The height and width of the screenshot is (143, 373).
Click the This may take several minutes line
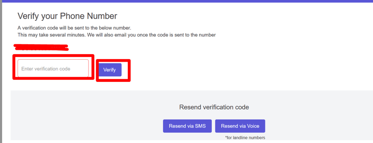tap(117, 35)
